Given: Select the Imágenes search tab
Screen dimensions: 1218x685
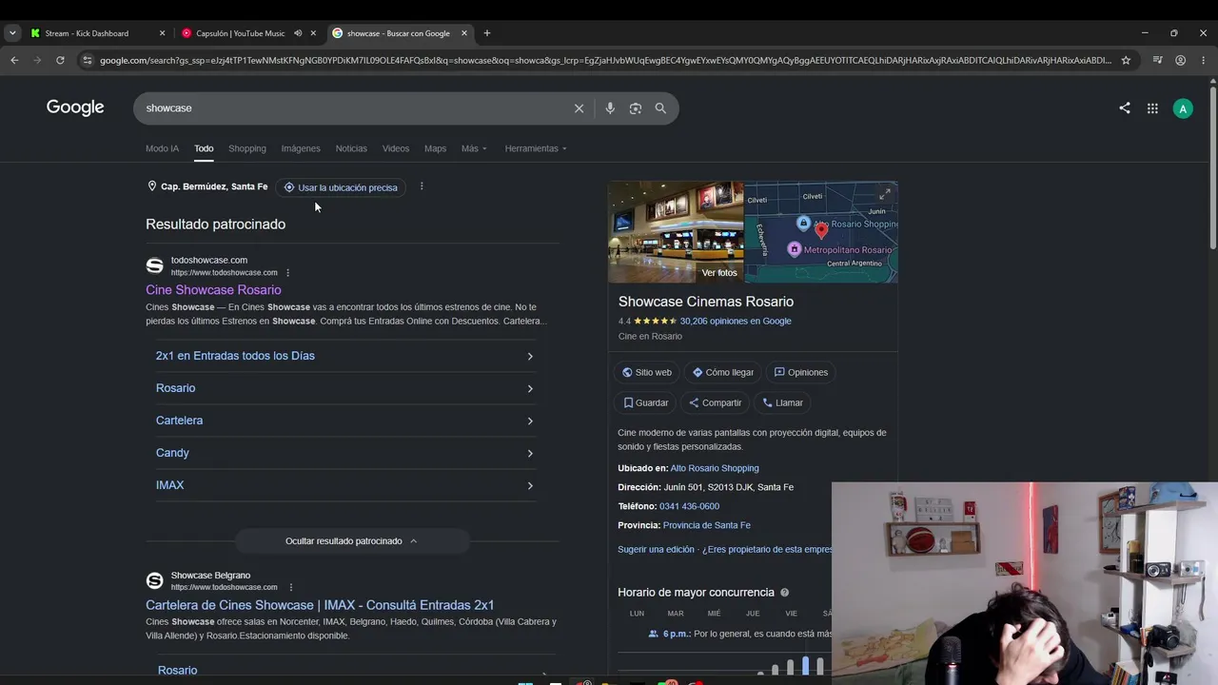Looking at the screenshot, I should point(301,148).
